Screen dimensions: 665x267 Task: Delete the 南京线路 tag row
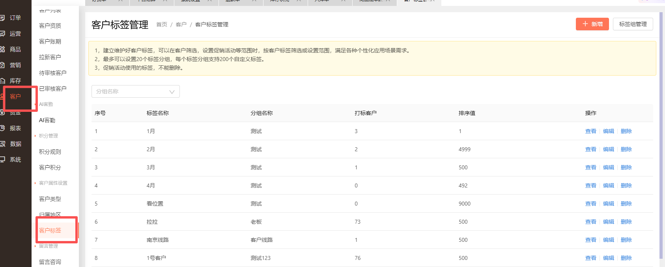point(626,240)
